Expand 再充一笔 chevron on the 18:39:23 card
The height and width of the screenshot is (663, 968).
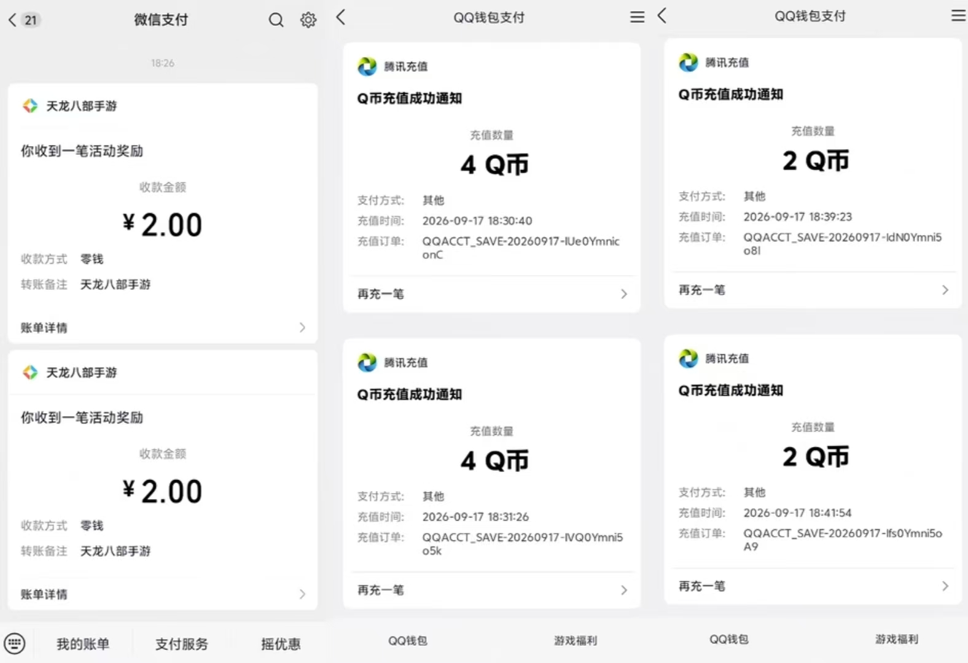point(945,290)
